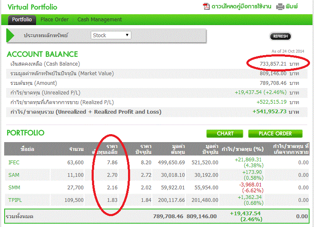
Task: Click TPIPL current price 1.84
Action: point(146,200)
